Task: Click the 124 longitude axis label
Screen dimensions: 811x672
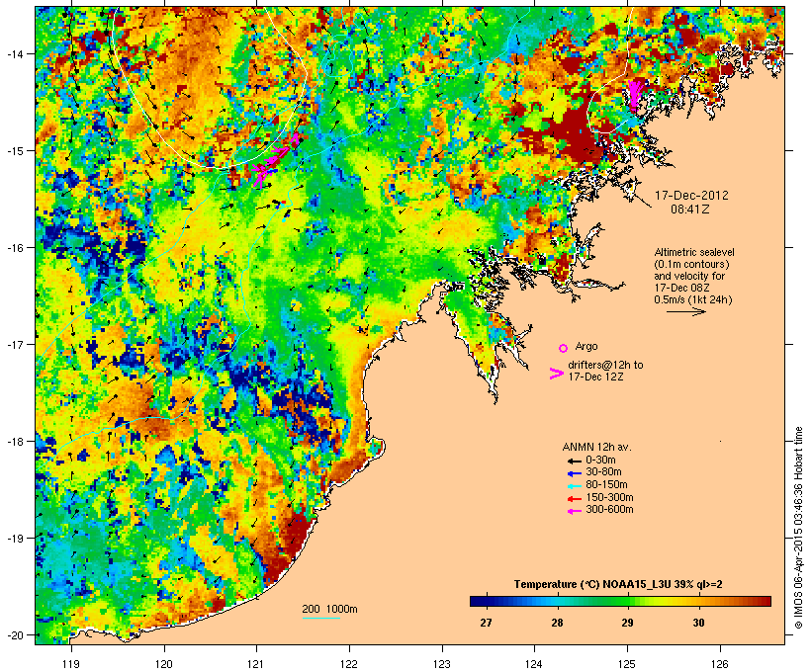Action: tap(534, 664)
